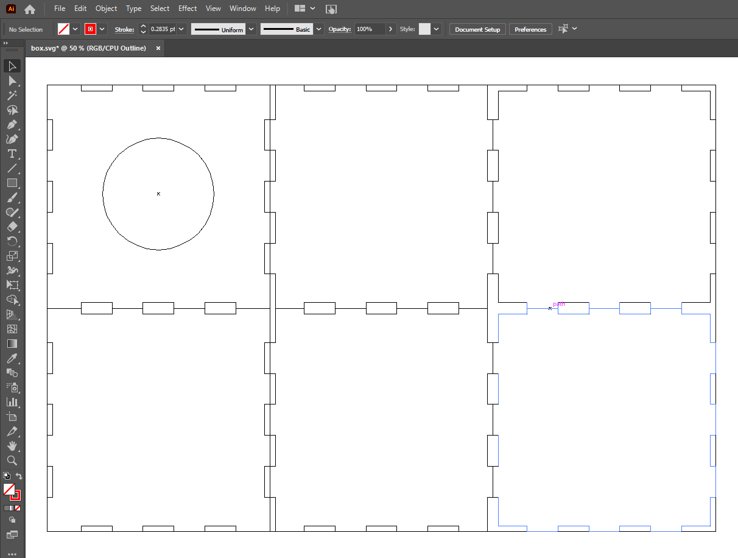Click the Document Setup button
Image resolution: width=738 pixels, height=558 pixels.
pyautogui.click(x=477, y=29)
